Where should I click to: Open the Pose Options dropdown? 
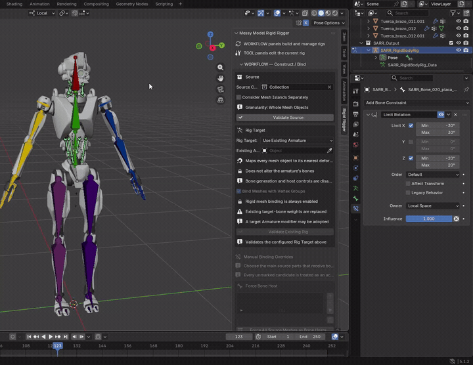(x=328, y=23)
